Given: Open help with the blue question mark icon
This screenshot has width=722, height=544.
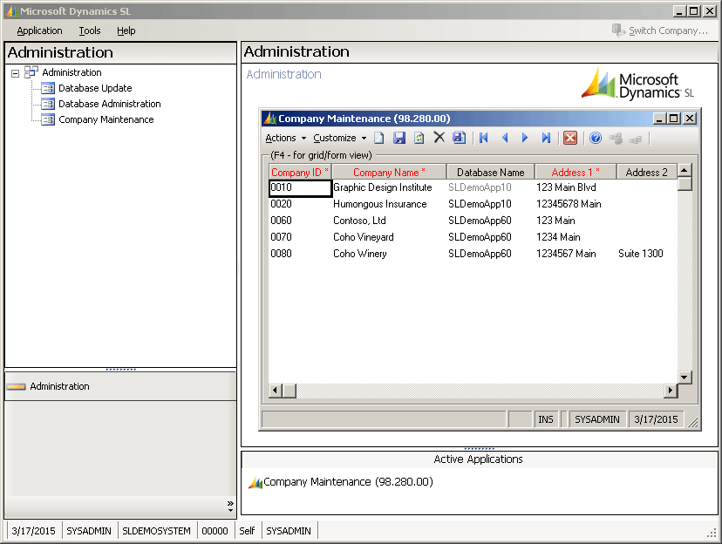Looking at the screenshot, I should [x=596, y=138].
